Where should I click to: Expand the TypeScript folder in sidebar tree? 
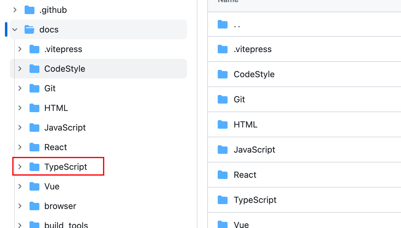pyautogui.click(x=20, y=167)
